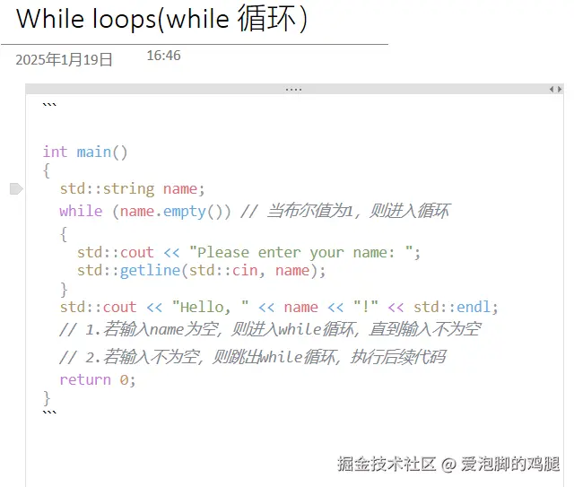Viewport: 574px width, 487px height.
Task: Click the 'std::getline(std::cin, name);' line
Action: point(201,271)
